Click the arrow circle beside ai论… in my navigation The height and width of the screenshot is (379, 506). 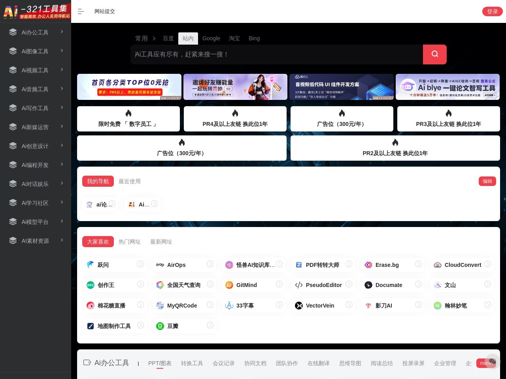click(x=112, y=204)
